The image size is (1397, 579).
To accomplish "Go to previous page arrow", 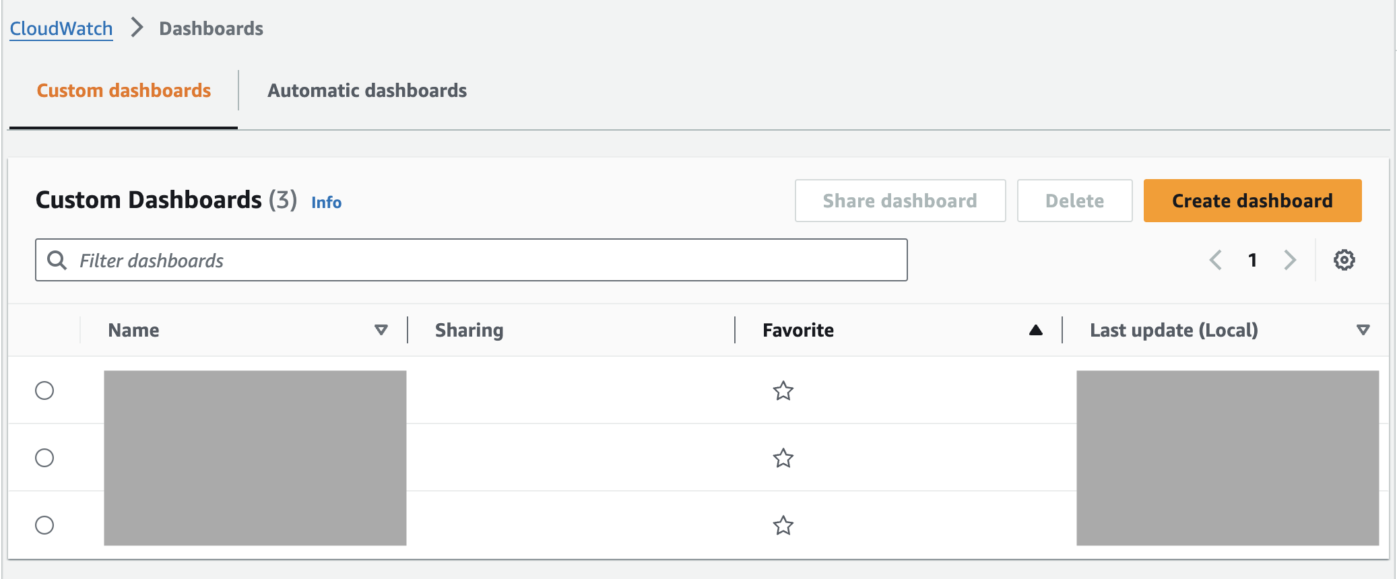I will pos(1216,260).
